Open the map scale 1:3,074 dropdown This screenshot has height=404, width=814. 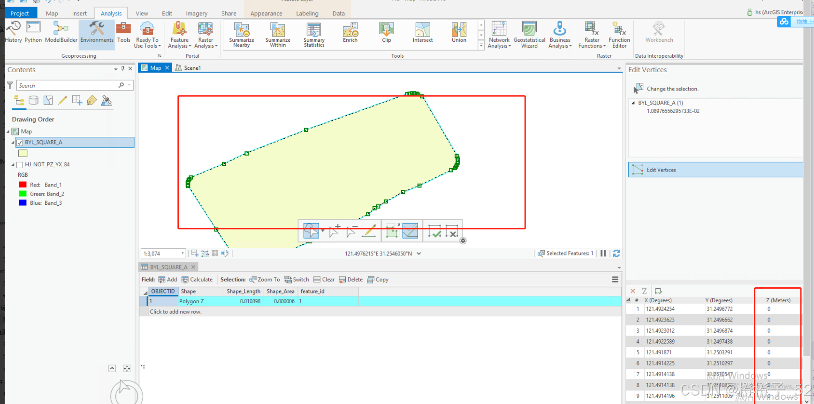pos(183,254)
